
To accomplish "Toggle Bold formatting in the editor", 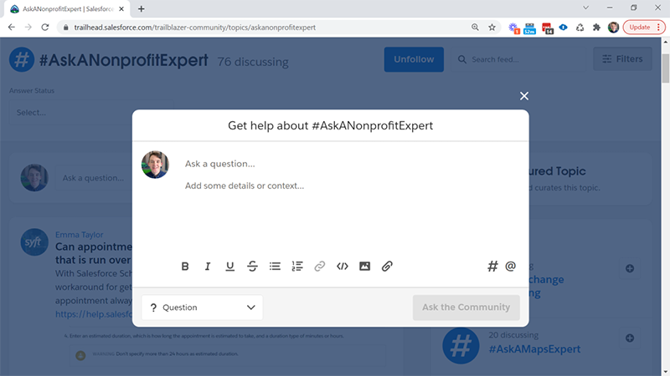I will tap(185, 266).
